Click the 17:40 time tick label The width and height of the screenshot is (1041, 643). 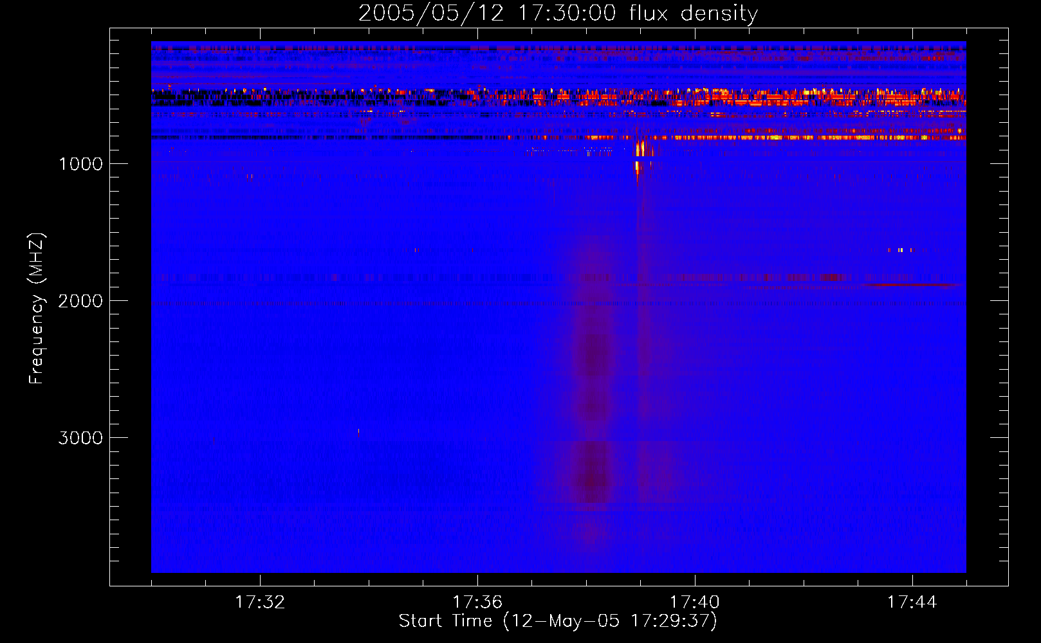695,602
